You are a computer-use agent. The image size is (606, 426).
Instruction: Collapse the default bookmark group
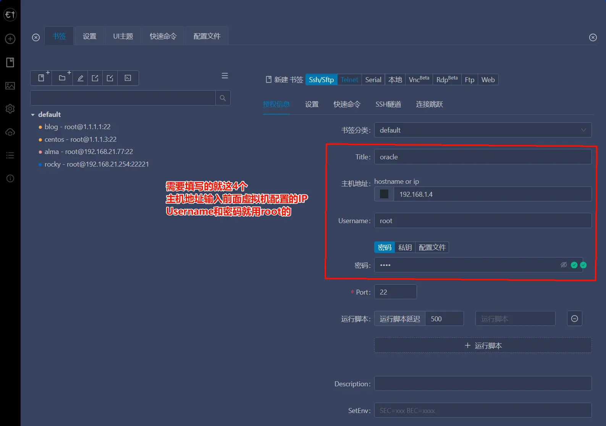[33, 115]
